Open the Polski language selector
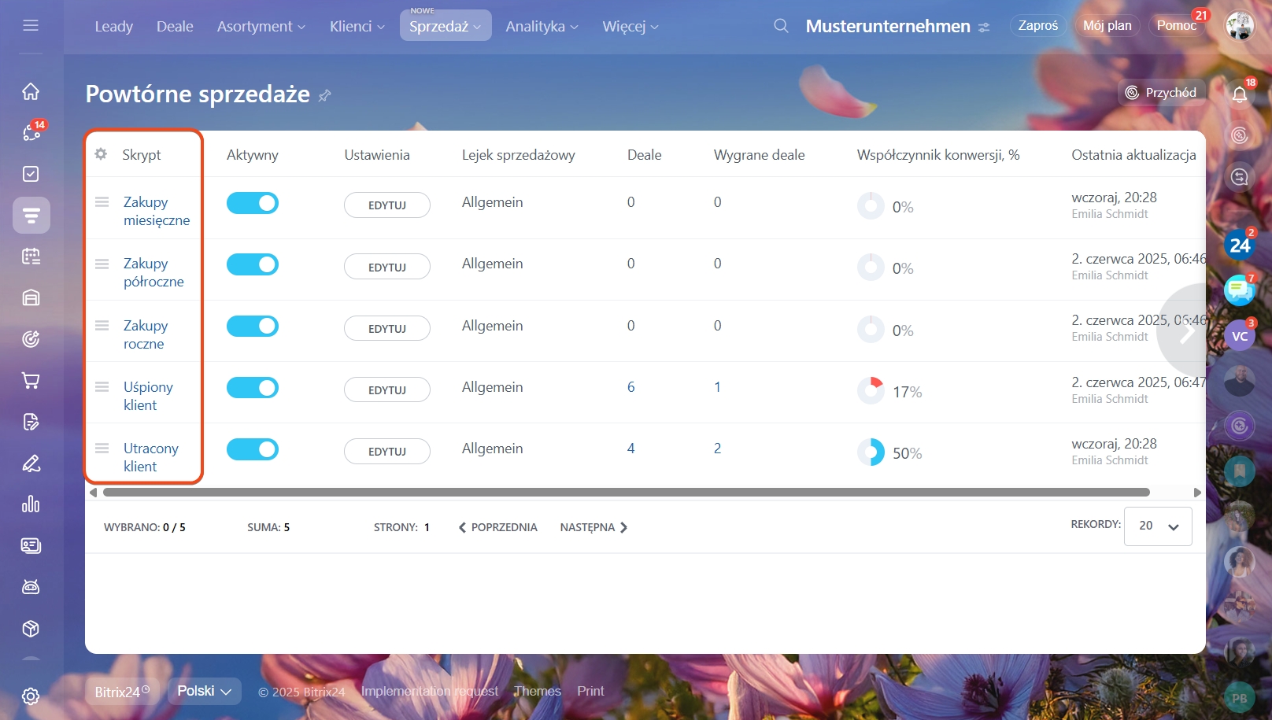The width and height of the screenshot is (1272, 720). (x=204, y=691)
